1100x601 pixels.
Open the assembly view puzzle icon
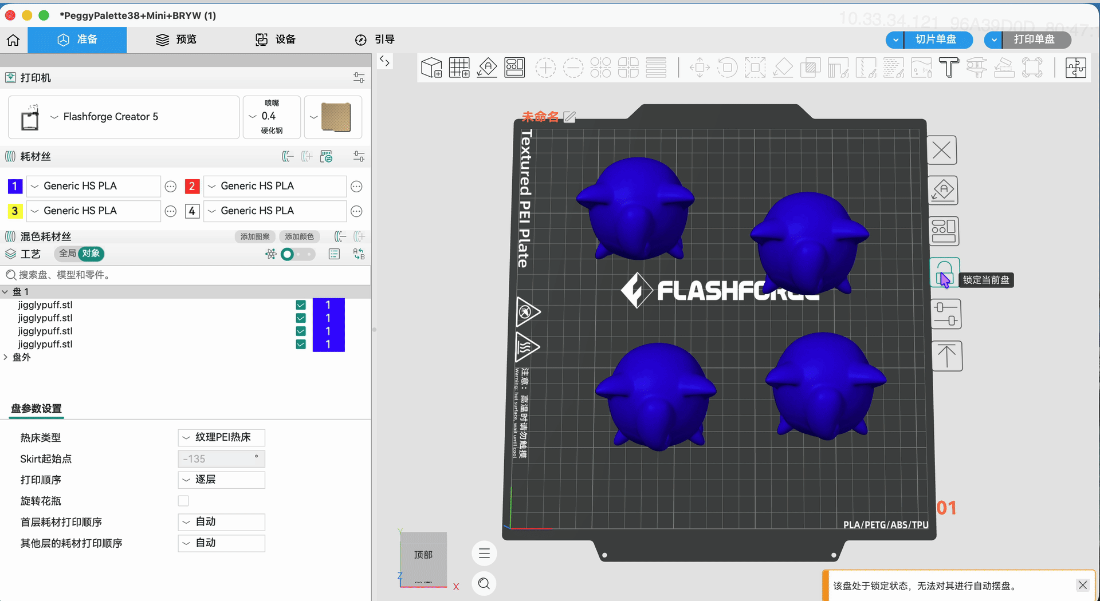point(1076,68)
